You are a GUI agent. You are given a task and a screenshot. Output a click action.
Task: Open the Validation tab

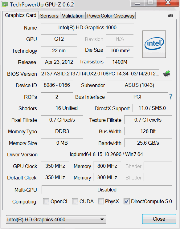[73, 16]
